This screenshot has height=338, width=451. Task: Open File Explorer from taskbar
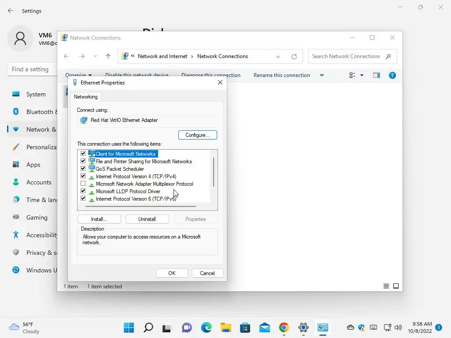pos(226,327)
